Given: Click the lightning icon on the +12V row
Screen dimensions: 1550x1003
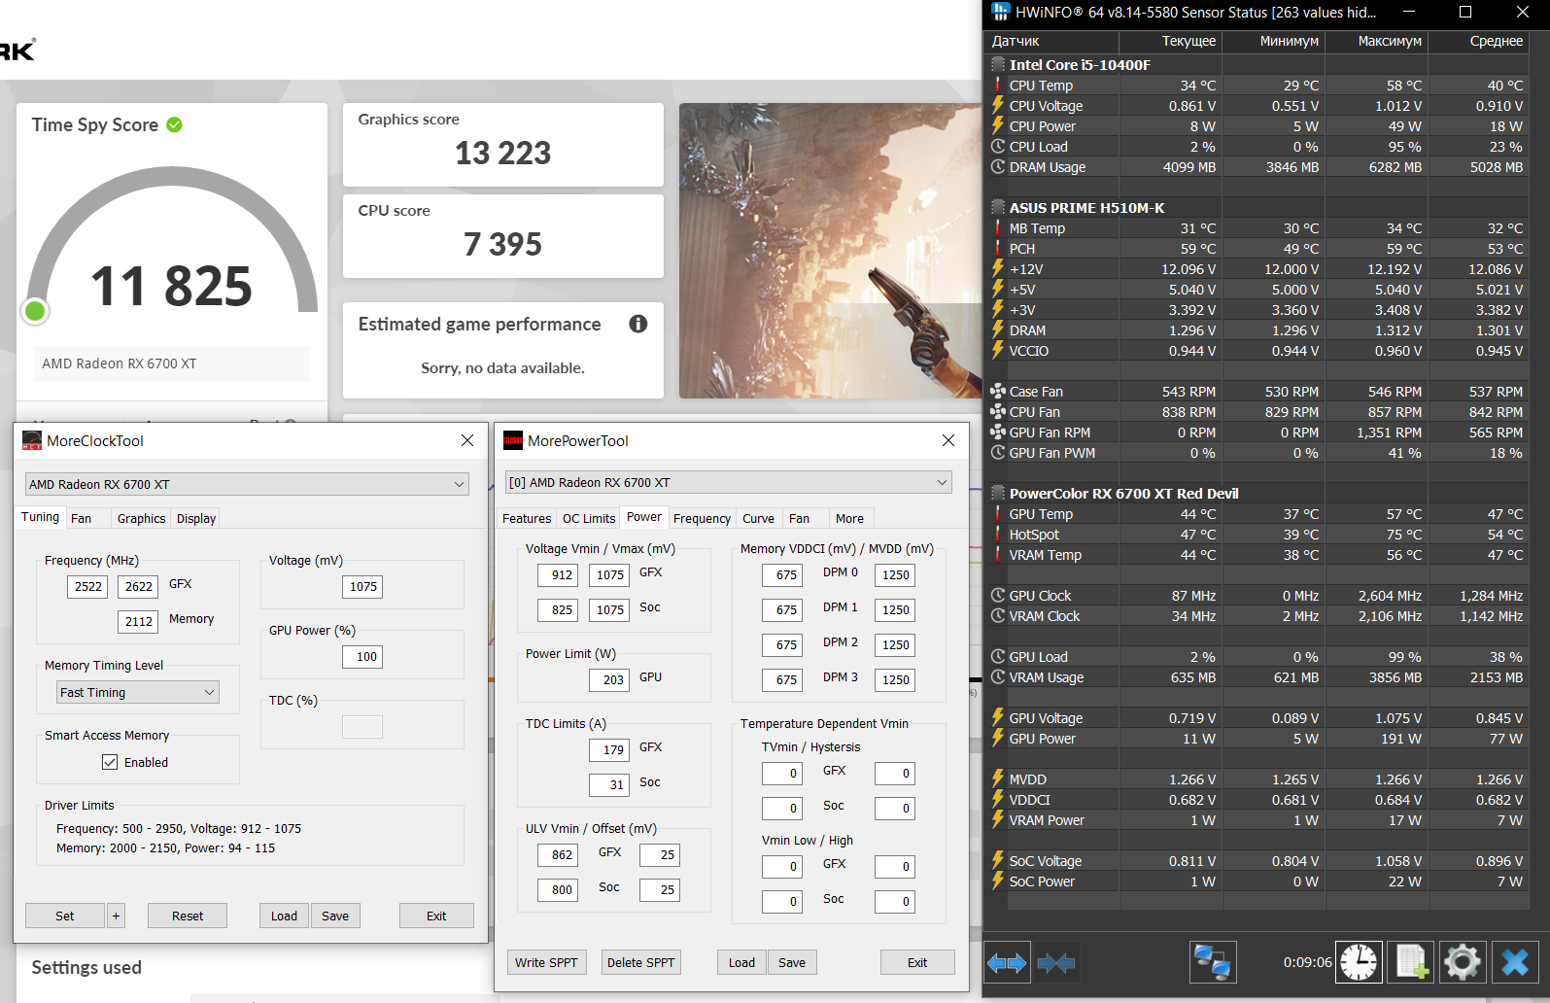Looking at the screenshot, I should [998, 269].
